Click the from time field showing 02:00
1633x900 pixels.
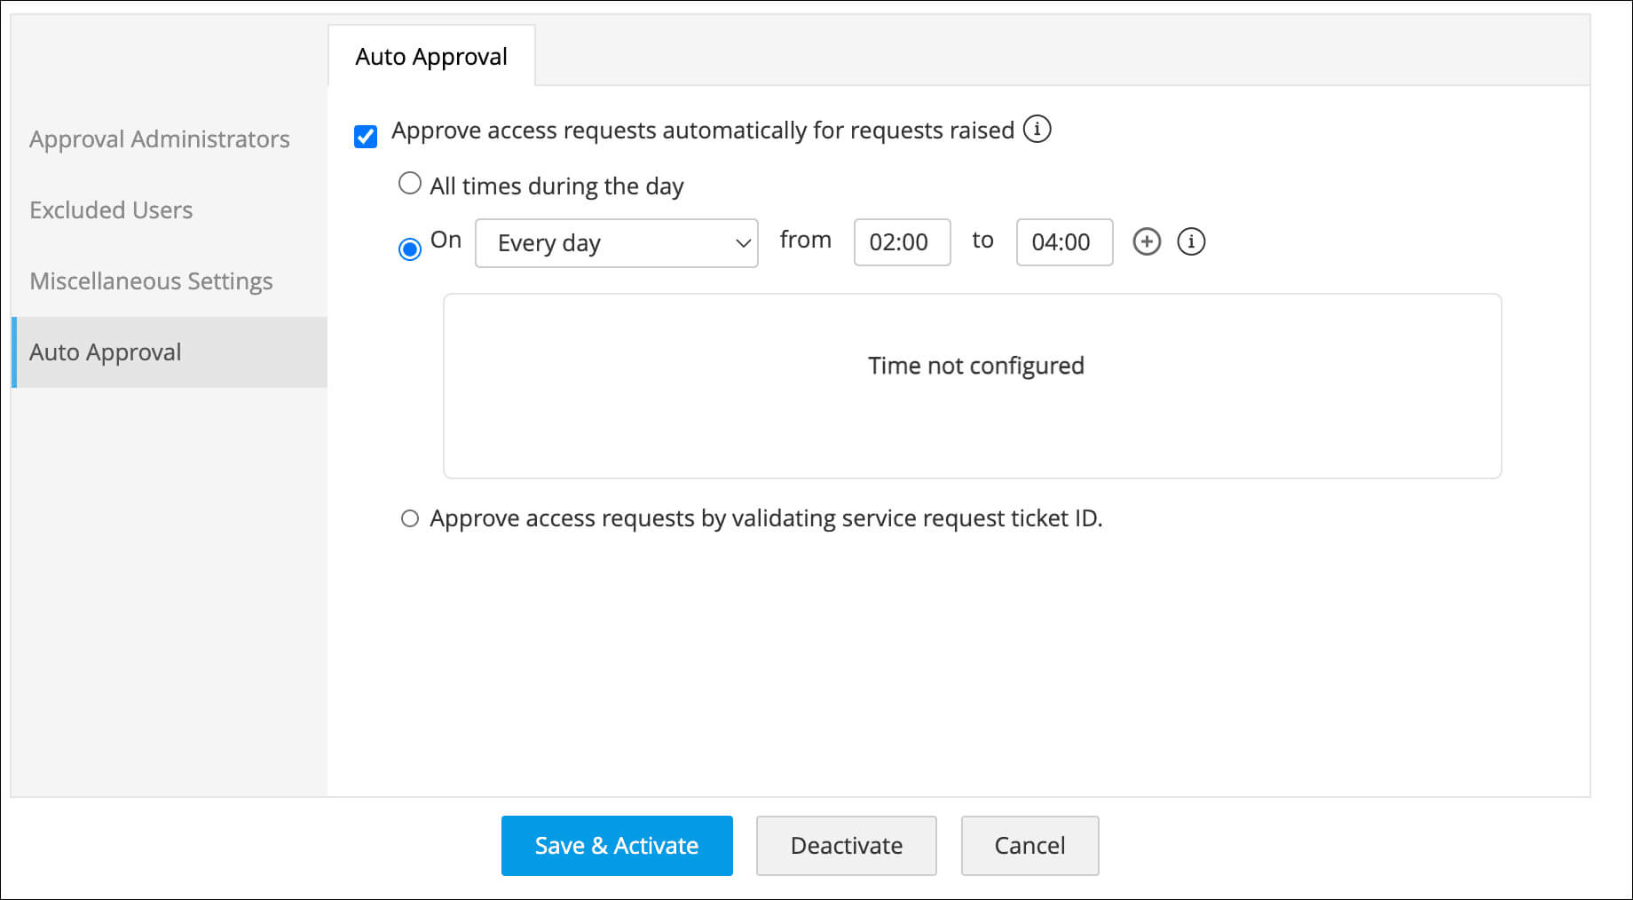pyautogui.click(x=902, y=242)
